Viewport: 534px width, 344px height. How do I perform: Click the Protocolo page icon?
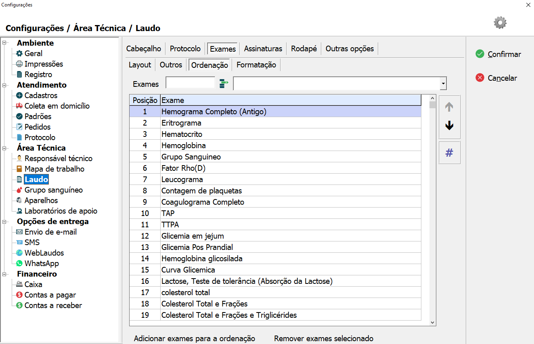click(19, 137)
